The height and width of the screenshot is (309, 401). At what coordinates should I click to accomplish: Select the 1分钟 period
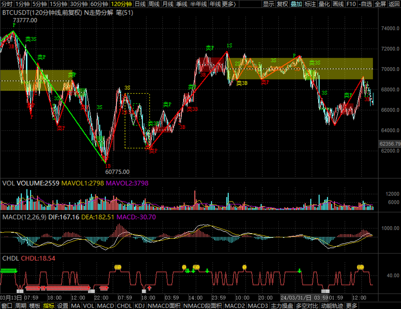click(x=23, y=4)
